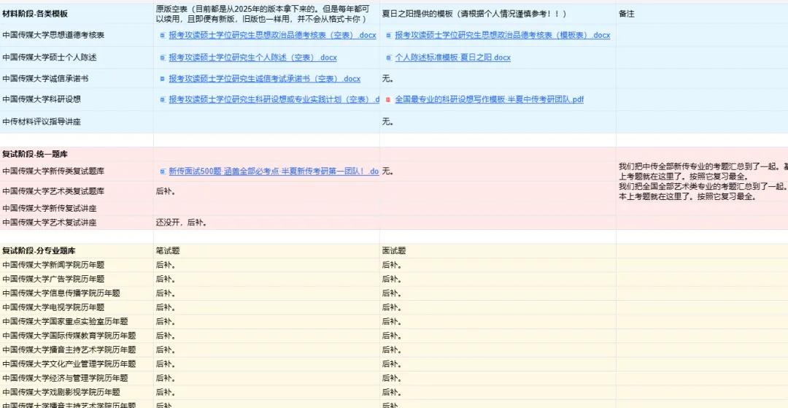The image size is (788, 408).
Task: Select the 还没开，后补。 cell
Action: point(267,223)
